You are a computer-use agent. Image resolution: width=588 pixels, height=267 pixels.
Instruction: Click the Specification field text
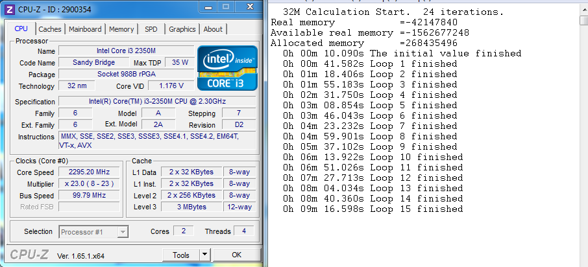[157, 102]
